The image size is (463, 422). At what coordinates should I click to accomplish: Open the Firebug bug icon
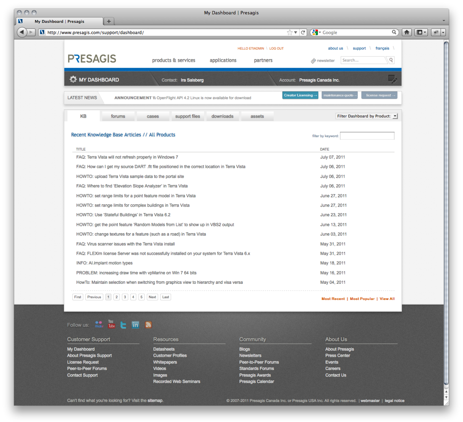coord(436,32)
